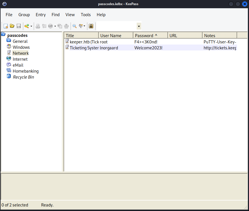Select the passcodes root group
Screen dimensions: 249x211
click(x=18, y=35)
